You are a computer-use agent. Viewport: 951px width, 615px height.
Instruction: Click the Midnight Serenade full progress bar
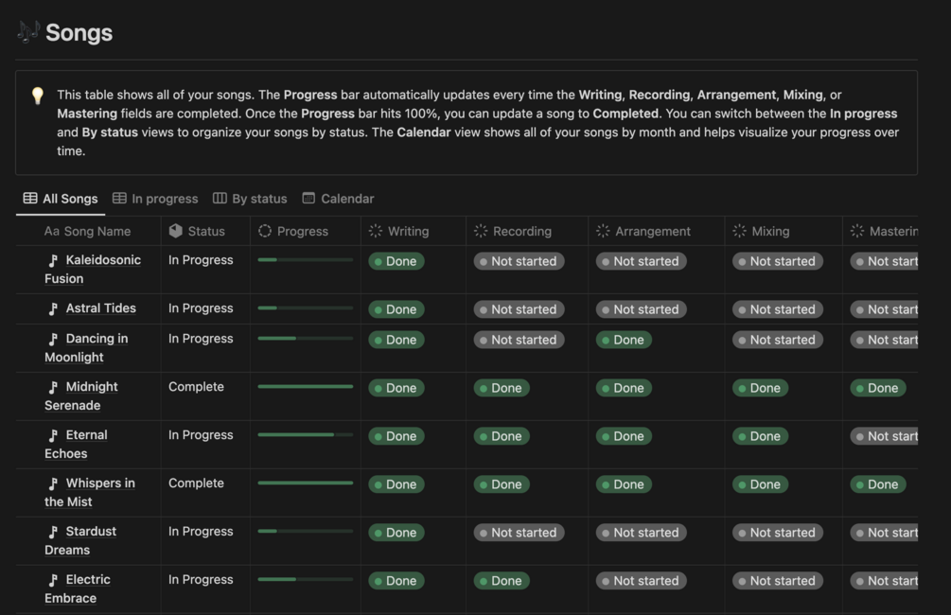click(x=305, y=386)
